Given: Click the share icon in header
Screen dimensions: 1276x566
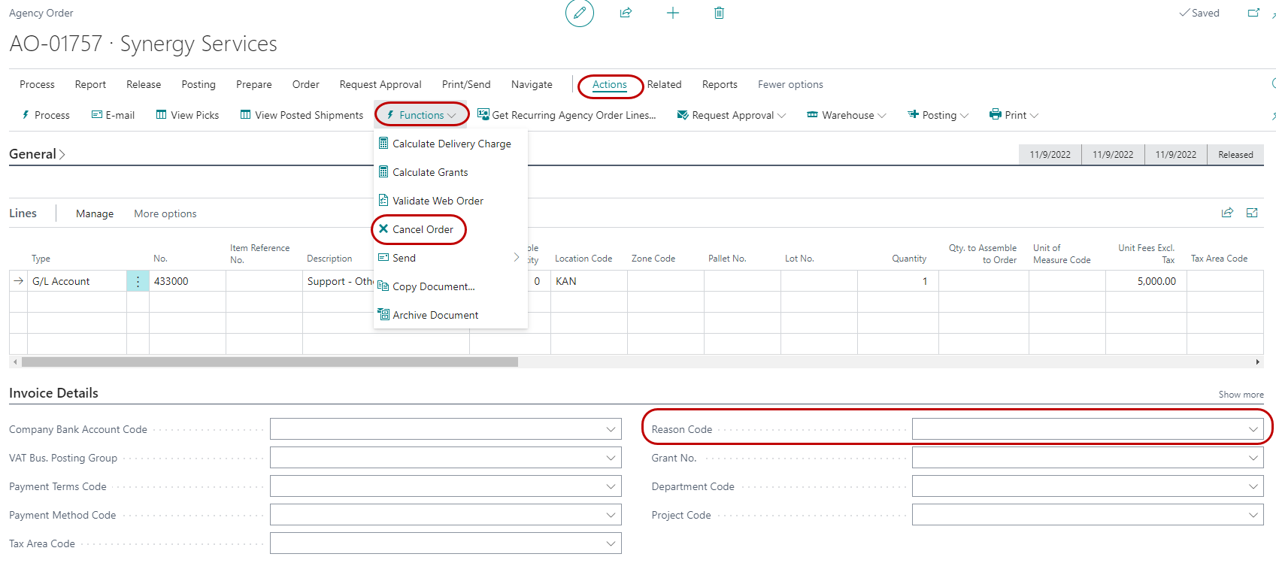Looking at the screenshot, I should (x=626, y=13).
